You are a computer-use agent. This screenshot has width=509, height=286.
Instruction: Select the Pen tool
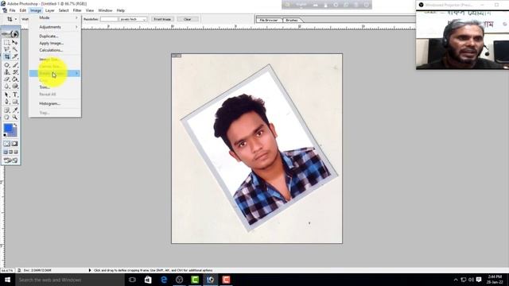point(7,102)
